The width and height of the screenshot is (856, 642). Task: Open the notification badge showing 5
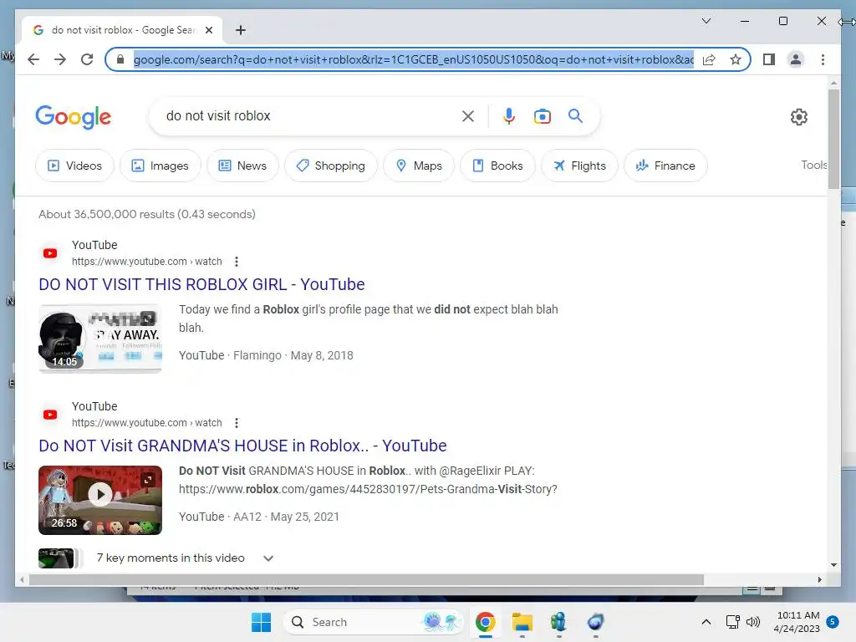pos(833,622)
